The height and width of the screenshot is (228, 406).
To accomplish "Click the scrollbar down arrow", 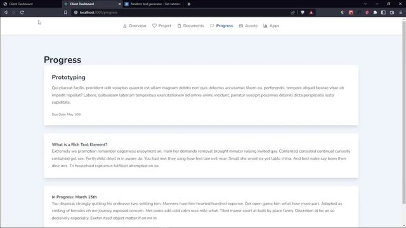I will [404, 225].
